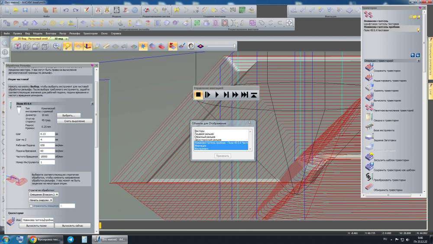Toggle the light bulb icon in 3D toolbar

point(68,46)
